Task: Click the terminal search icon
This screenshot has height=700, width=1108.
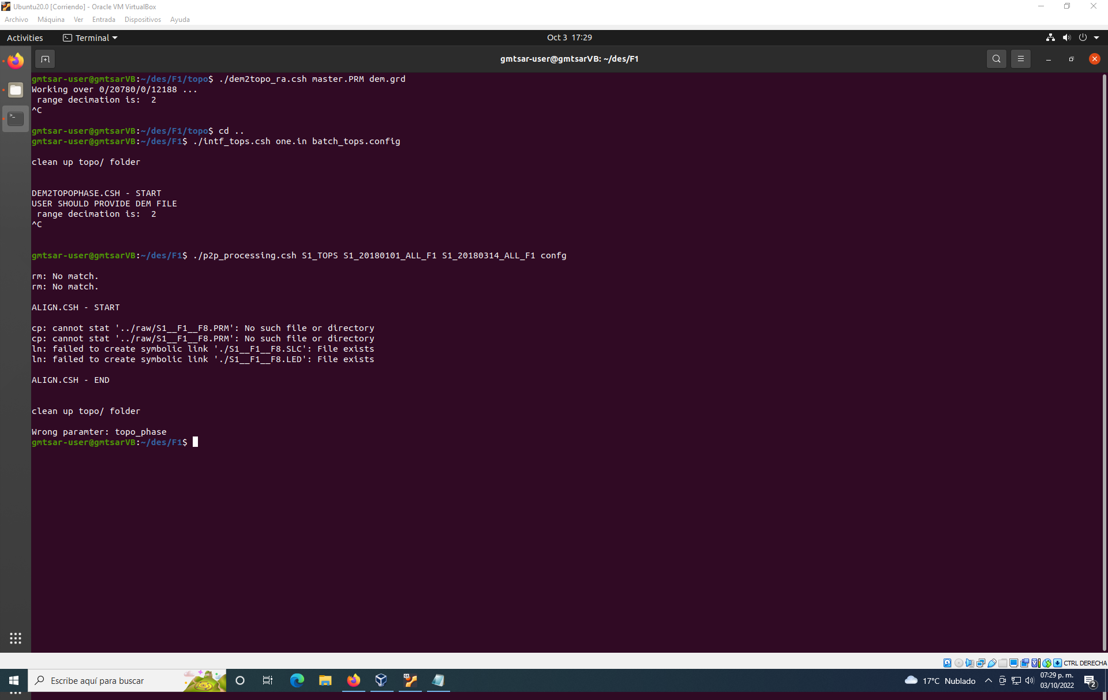Action: tap(997, 58)
